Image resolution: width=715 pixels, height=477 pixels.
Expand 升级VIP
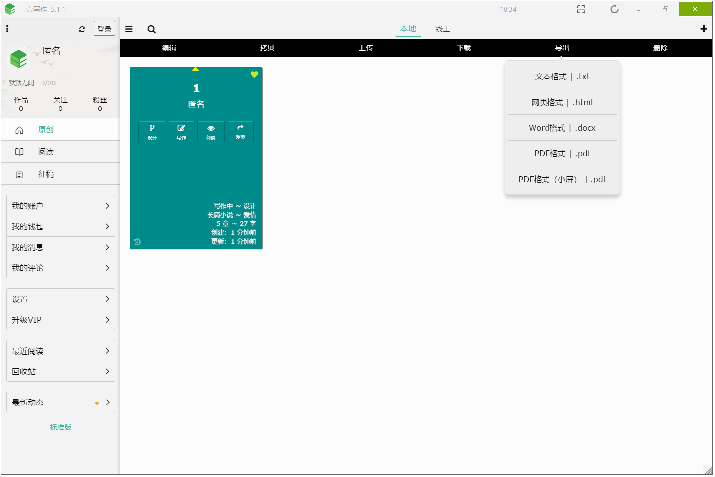(61, 320)
